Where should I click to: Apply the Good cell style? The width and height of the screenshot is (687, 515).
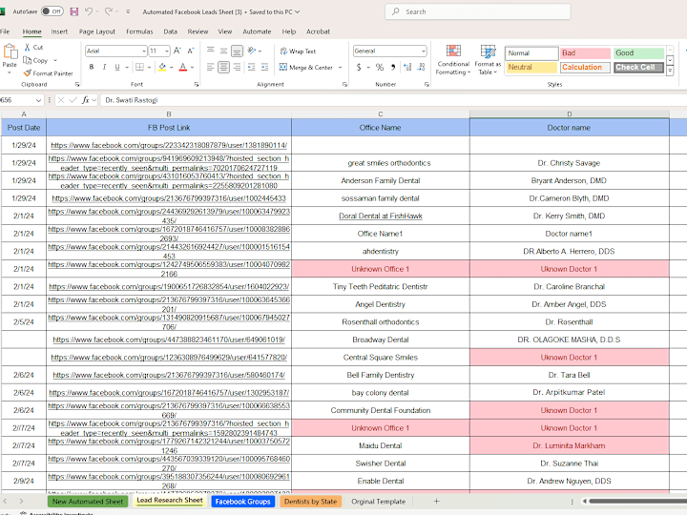point(638,53)
